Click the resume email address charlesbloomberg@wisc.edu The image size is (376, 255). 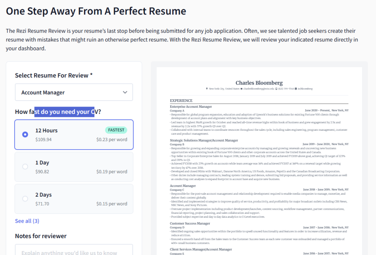click(258, 89)
